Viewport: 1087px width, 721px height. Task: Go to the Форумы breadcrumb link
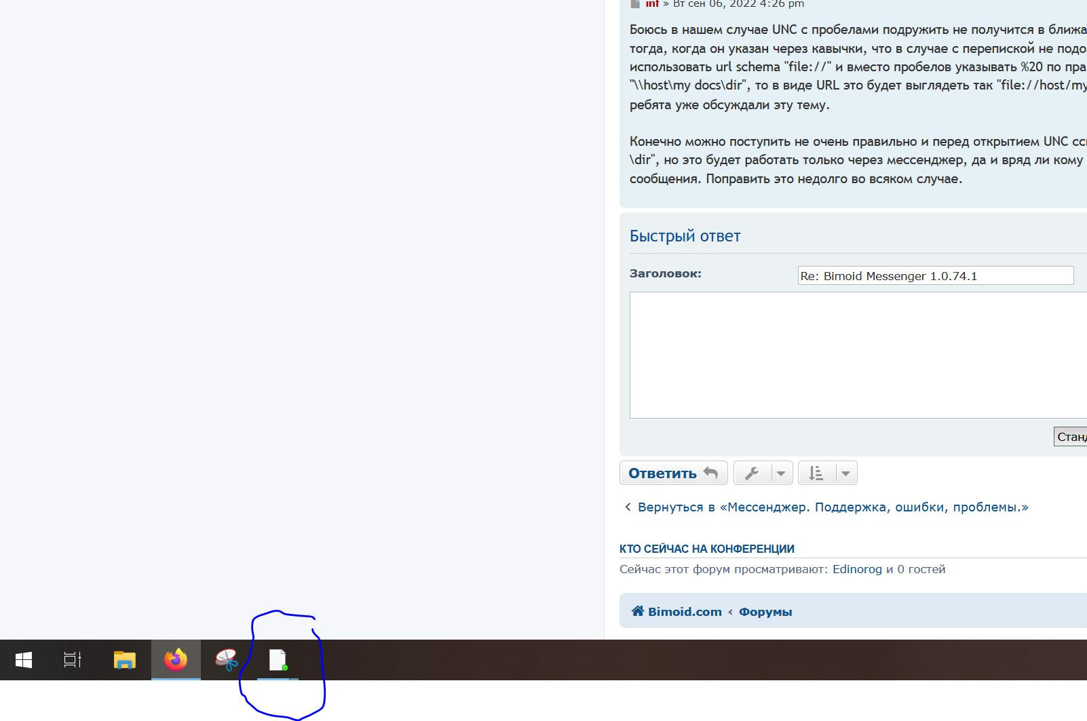pyautogui.click(x=765, y=612)
